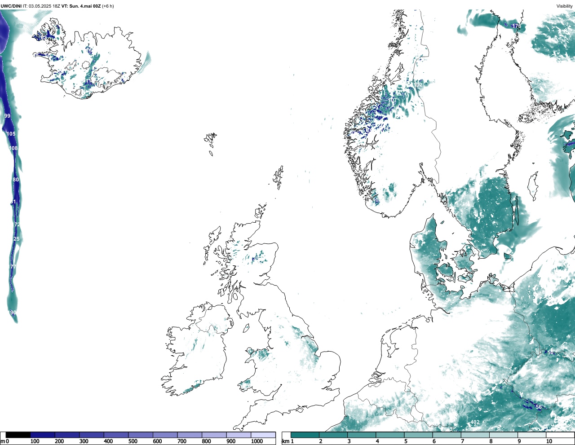
Task: Click the '25' value label on the map
Action: coord(17,239)
